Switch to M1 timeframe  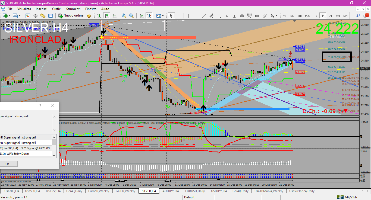point(285,16)
